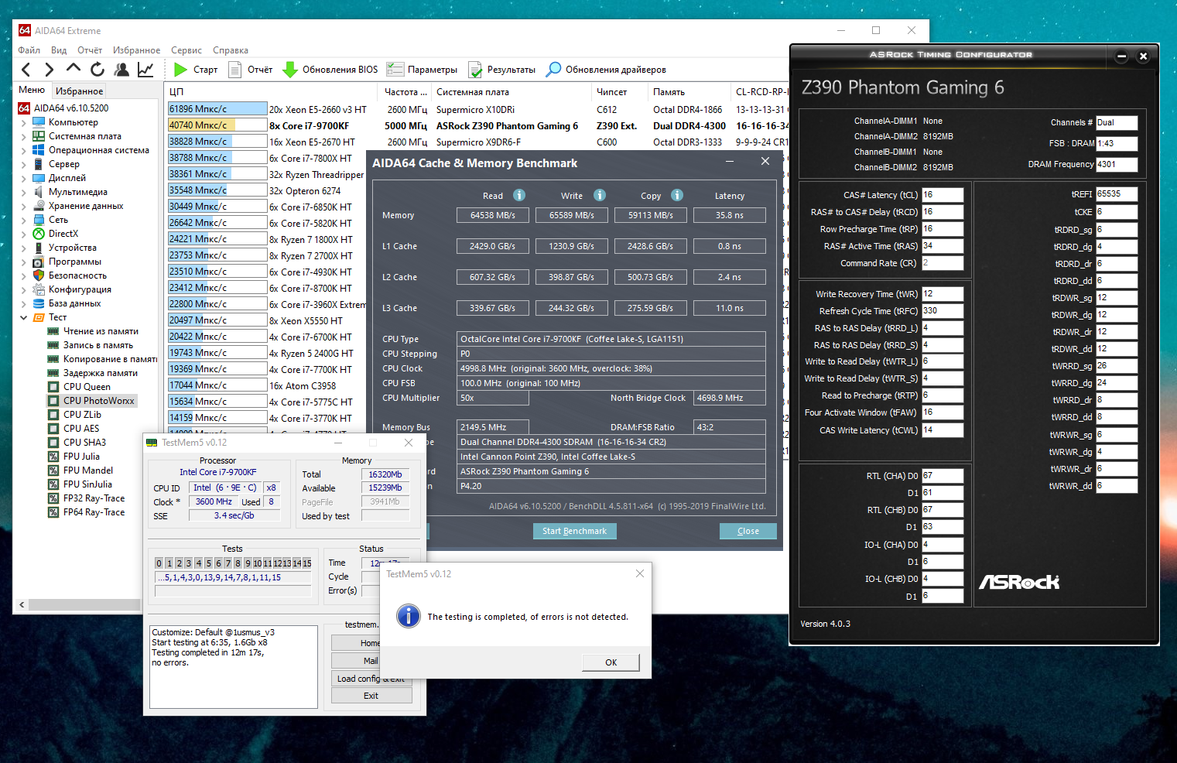Click the CAS# Latency (tCL) value field
Viewport: 1177px width, 763px height.
942,195
